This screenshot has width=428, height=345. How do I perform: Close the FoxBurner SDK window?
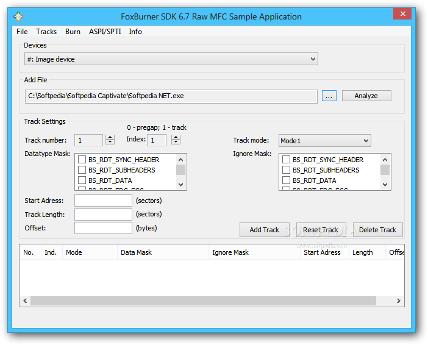tap(402, 13)
